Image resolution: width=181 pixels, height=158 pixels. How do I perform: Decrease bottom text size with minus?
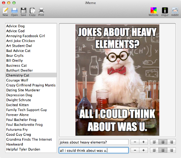(x=135, y=150)
